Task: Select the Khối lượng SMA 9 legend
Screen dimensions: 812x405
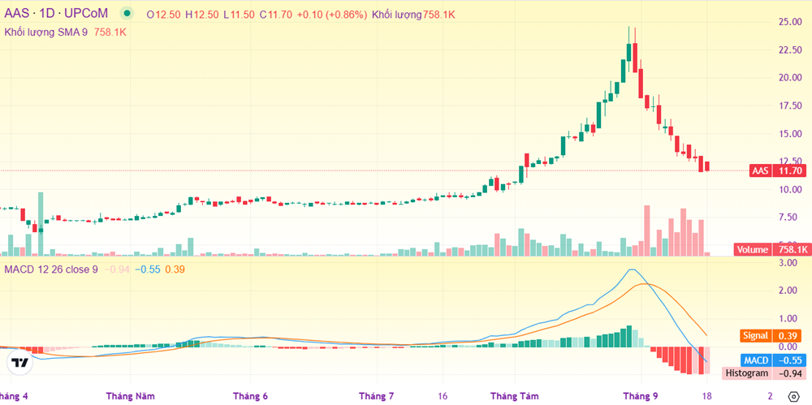Action: click(45, 32)
